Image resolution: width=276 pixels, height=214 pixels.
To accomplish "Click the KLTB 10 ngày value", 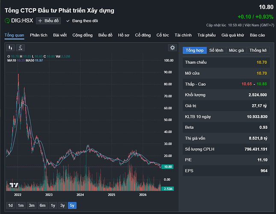I will [x=257, y=117].
